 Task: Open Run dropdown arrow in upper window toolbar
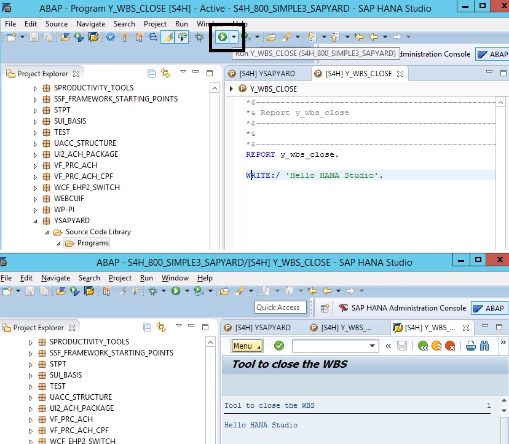[x=234, y=37]
